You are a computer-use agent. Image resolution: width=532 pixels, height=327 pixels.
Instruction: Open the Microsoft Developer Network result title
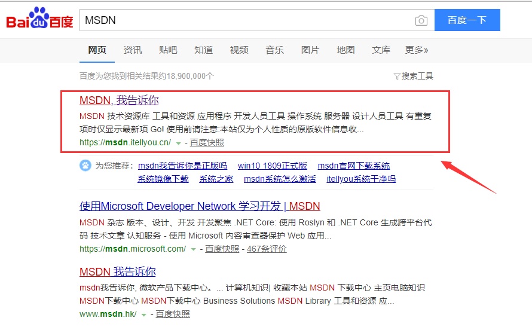[x=200, y=206]
